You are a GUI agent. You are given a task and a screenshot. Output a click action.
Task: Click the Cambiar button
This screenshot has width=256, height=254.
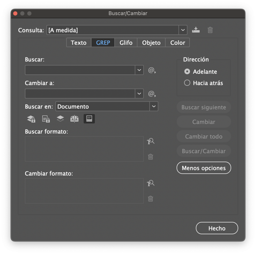[204, 122]
